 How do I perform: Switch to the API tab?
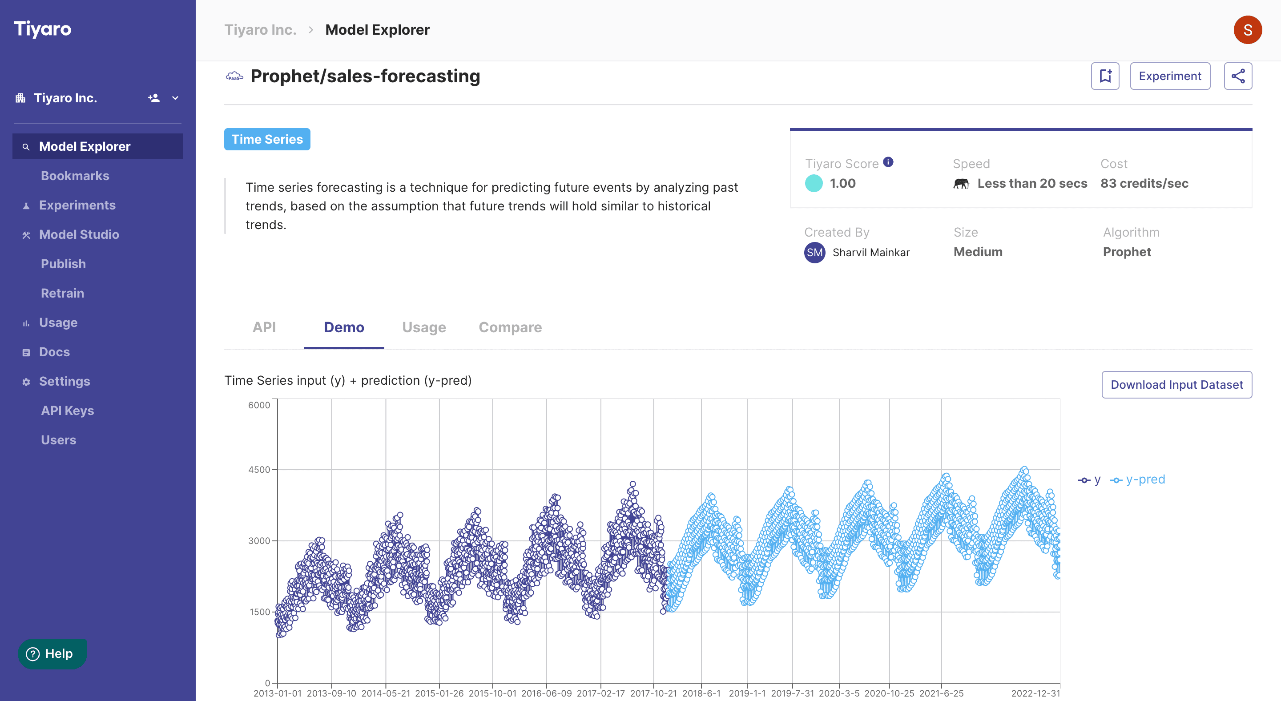click(x=264, y=327)
